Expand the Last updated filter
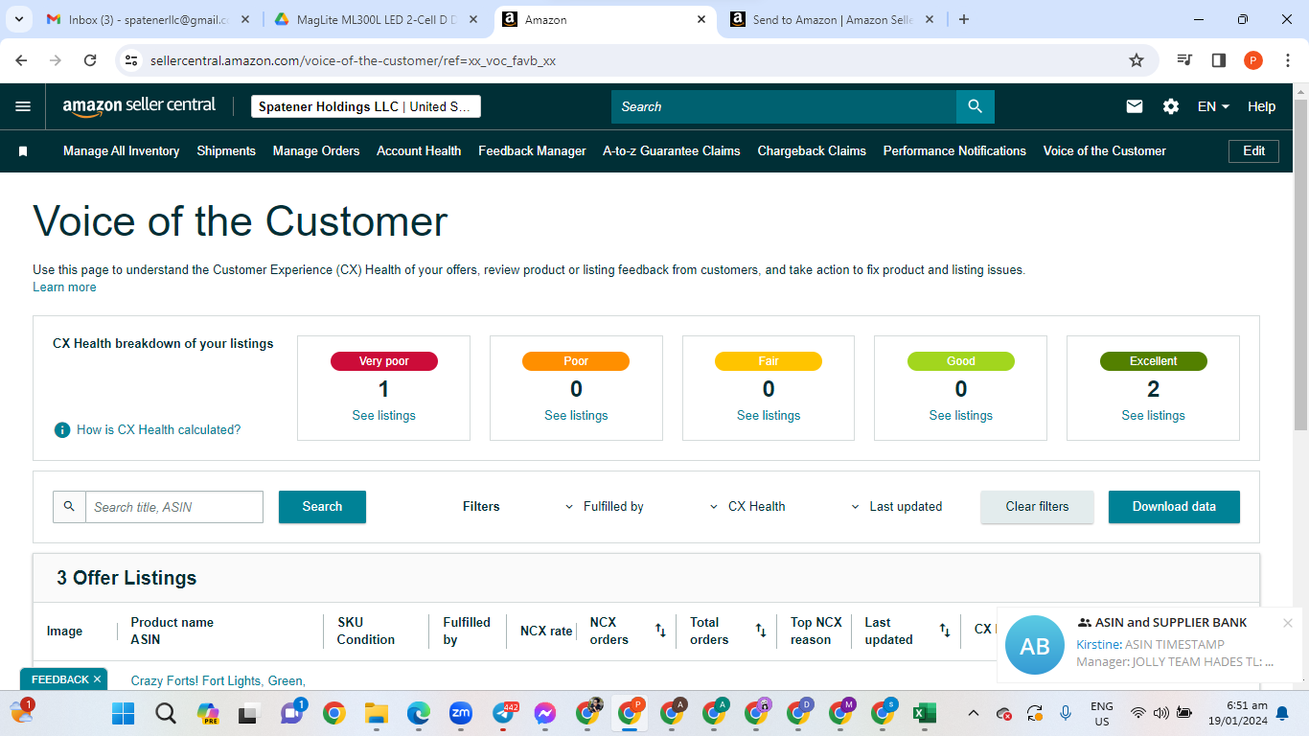This screenshot has height=736, width=1309. (897, 507)
